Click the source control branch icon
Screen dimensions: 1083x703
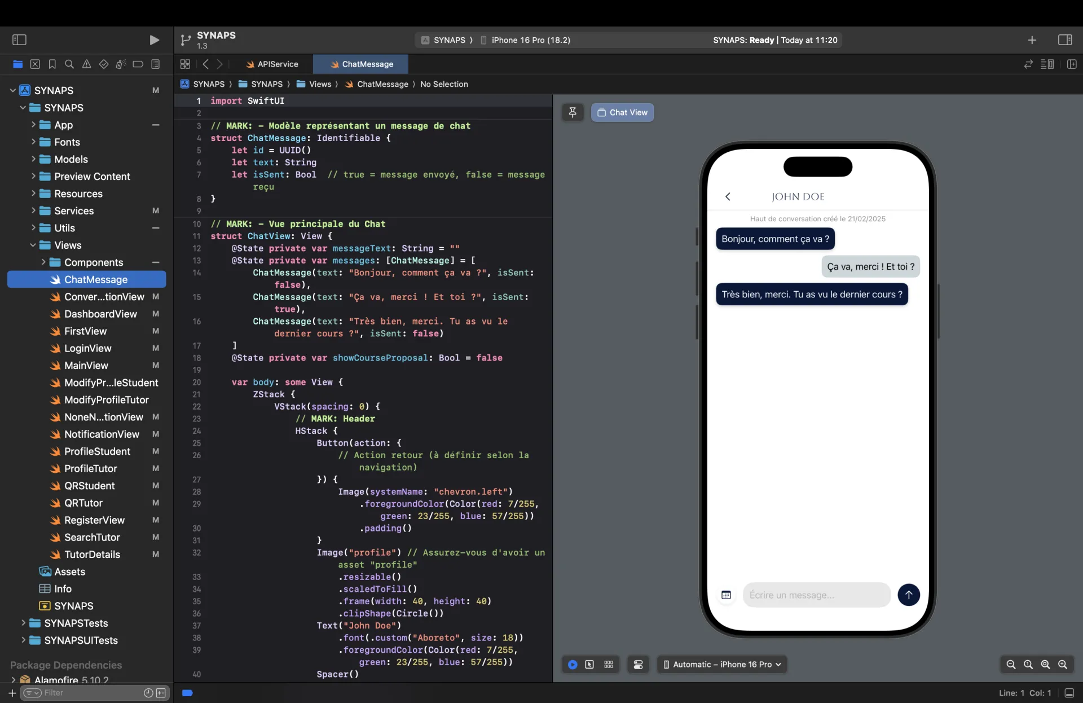(x=186, y=40)
